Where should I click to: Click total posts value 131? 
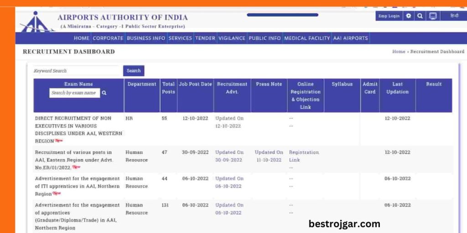click(165, 205)
